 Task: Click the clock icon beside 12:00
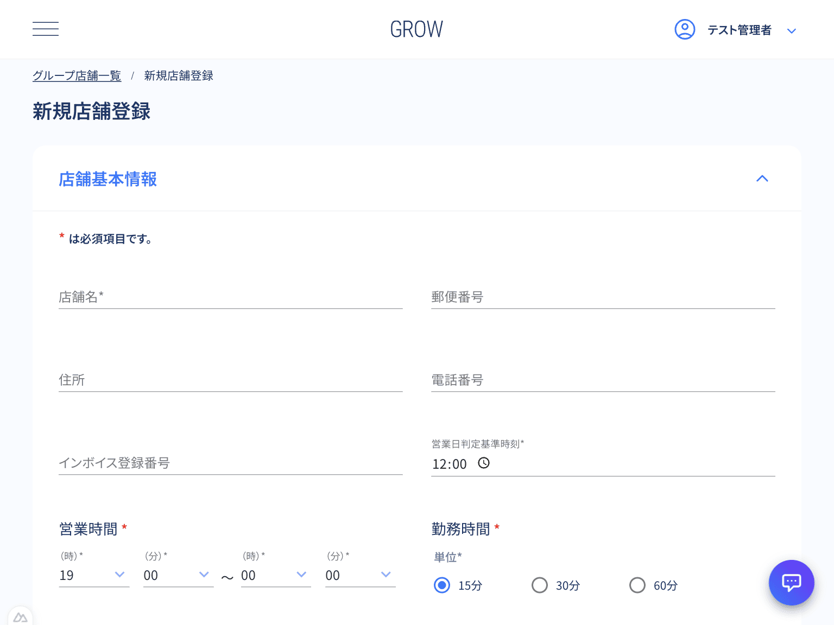[483, 463]
